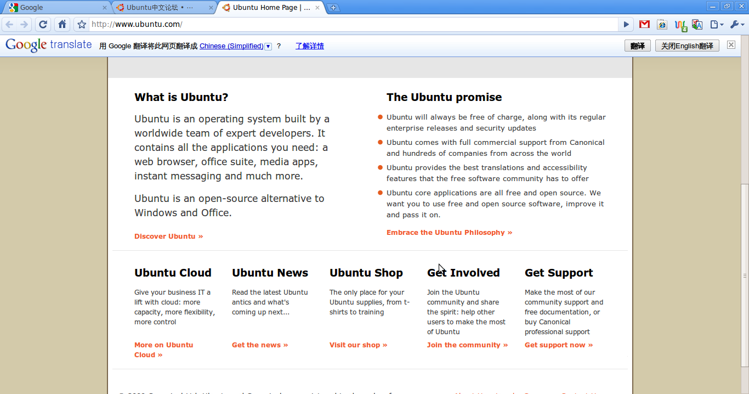Open the page menu dropdown

click(x=717, y=24)
